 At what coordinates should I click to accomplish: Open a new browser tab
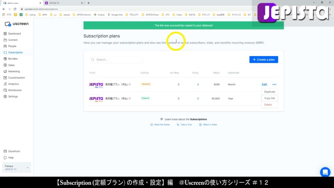pos(88,3)
